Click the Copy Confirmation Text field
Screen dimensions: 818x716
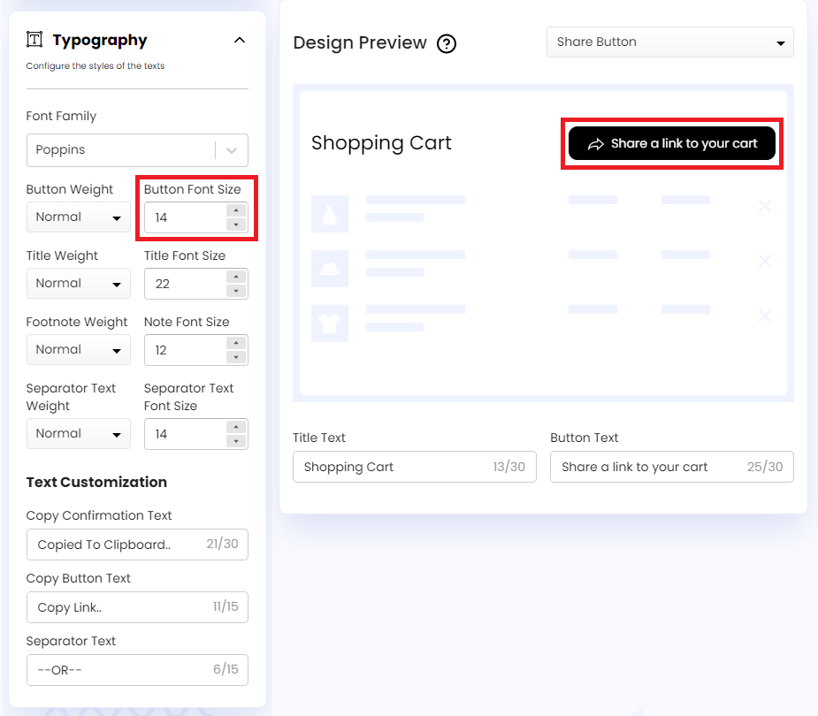tap(115, 545)
